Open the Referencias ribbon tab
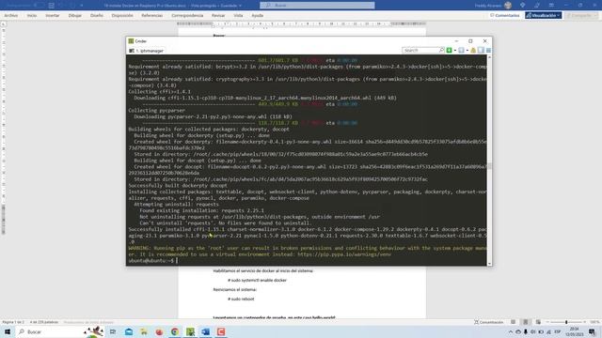The width and height of the screenshot is (602, 338). [152, 15]
